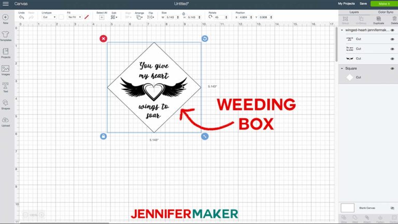Open the Projects sidebar tool

pos(5,53)
